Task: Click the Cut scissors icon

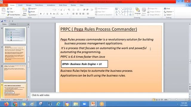Action: (8, 9)
